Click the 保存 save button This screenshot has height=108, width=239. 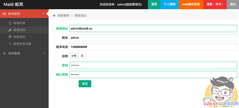point(85,84)
